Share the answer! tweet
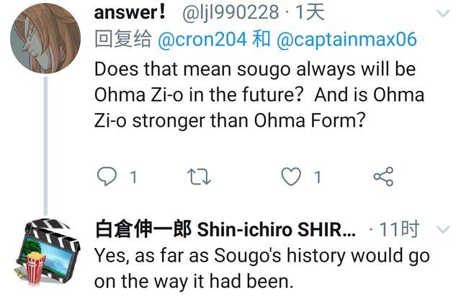461x297 pixels. 382,176
